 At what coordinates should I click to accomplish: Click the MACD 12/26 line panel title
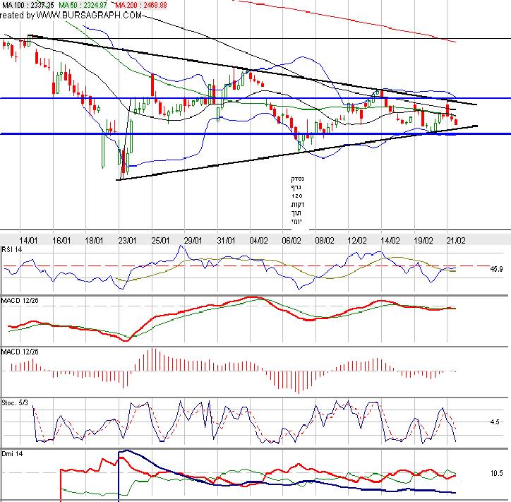pyautogui.click(x=20, y=300)
